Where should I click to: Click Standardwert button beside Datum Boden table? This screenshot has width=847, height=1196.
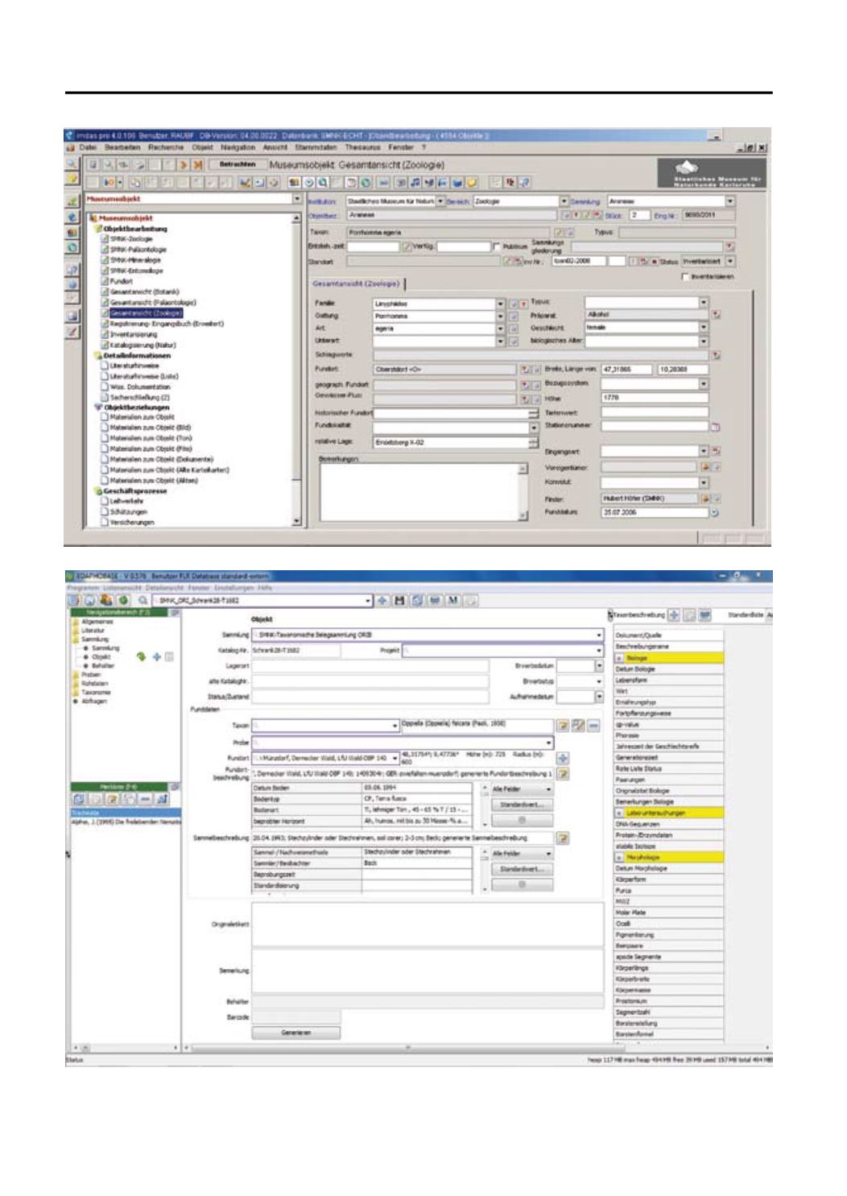coord(522,805)
